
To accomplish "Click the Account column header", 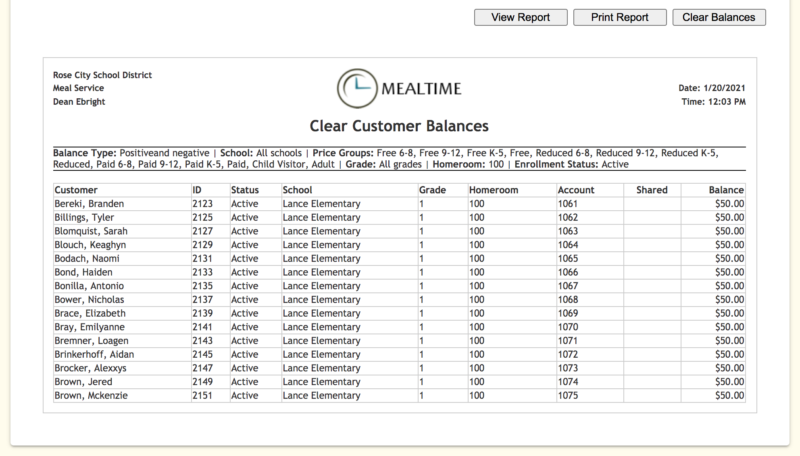I will tap(576, 190).
